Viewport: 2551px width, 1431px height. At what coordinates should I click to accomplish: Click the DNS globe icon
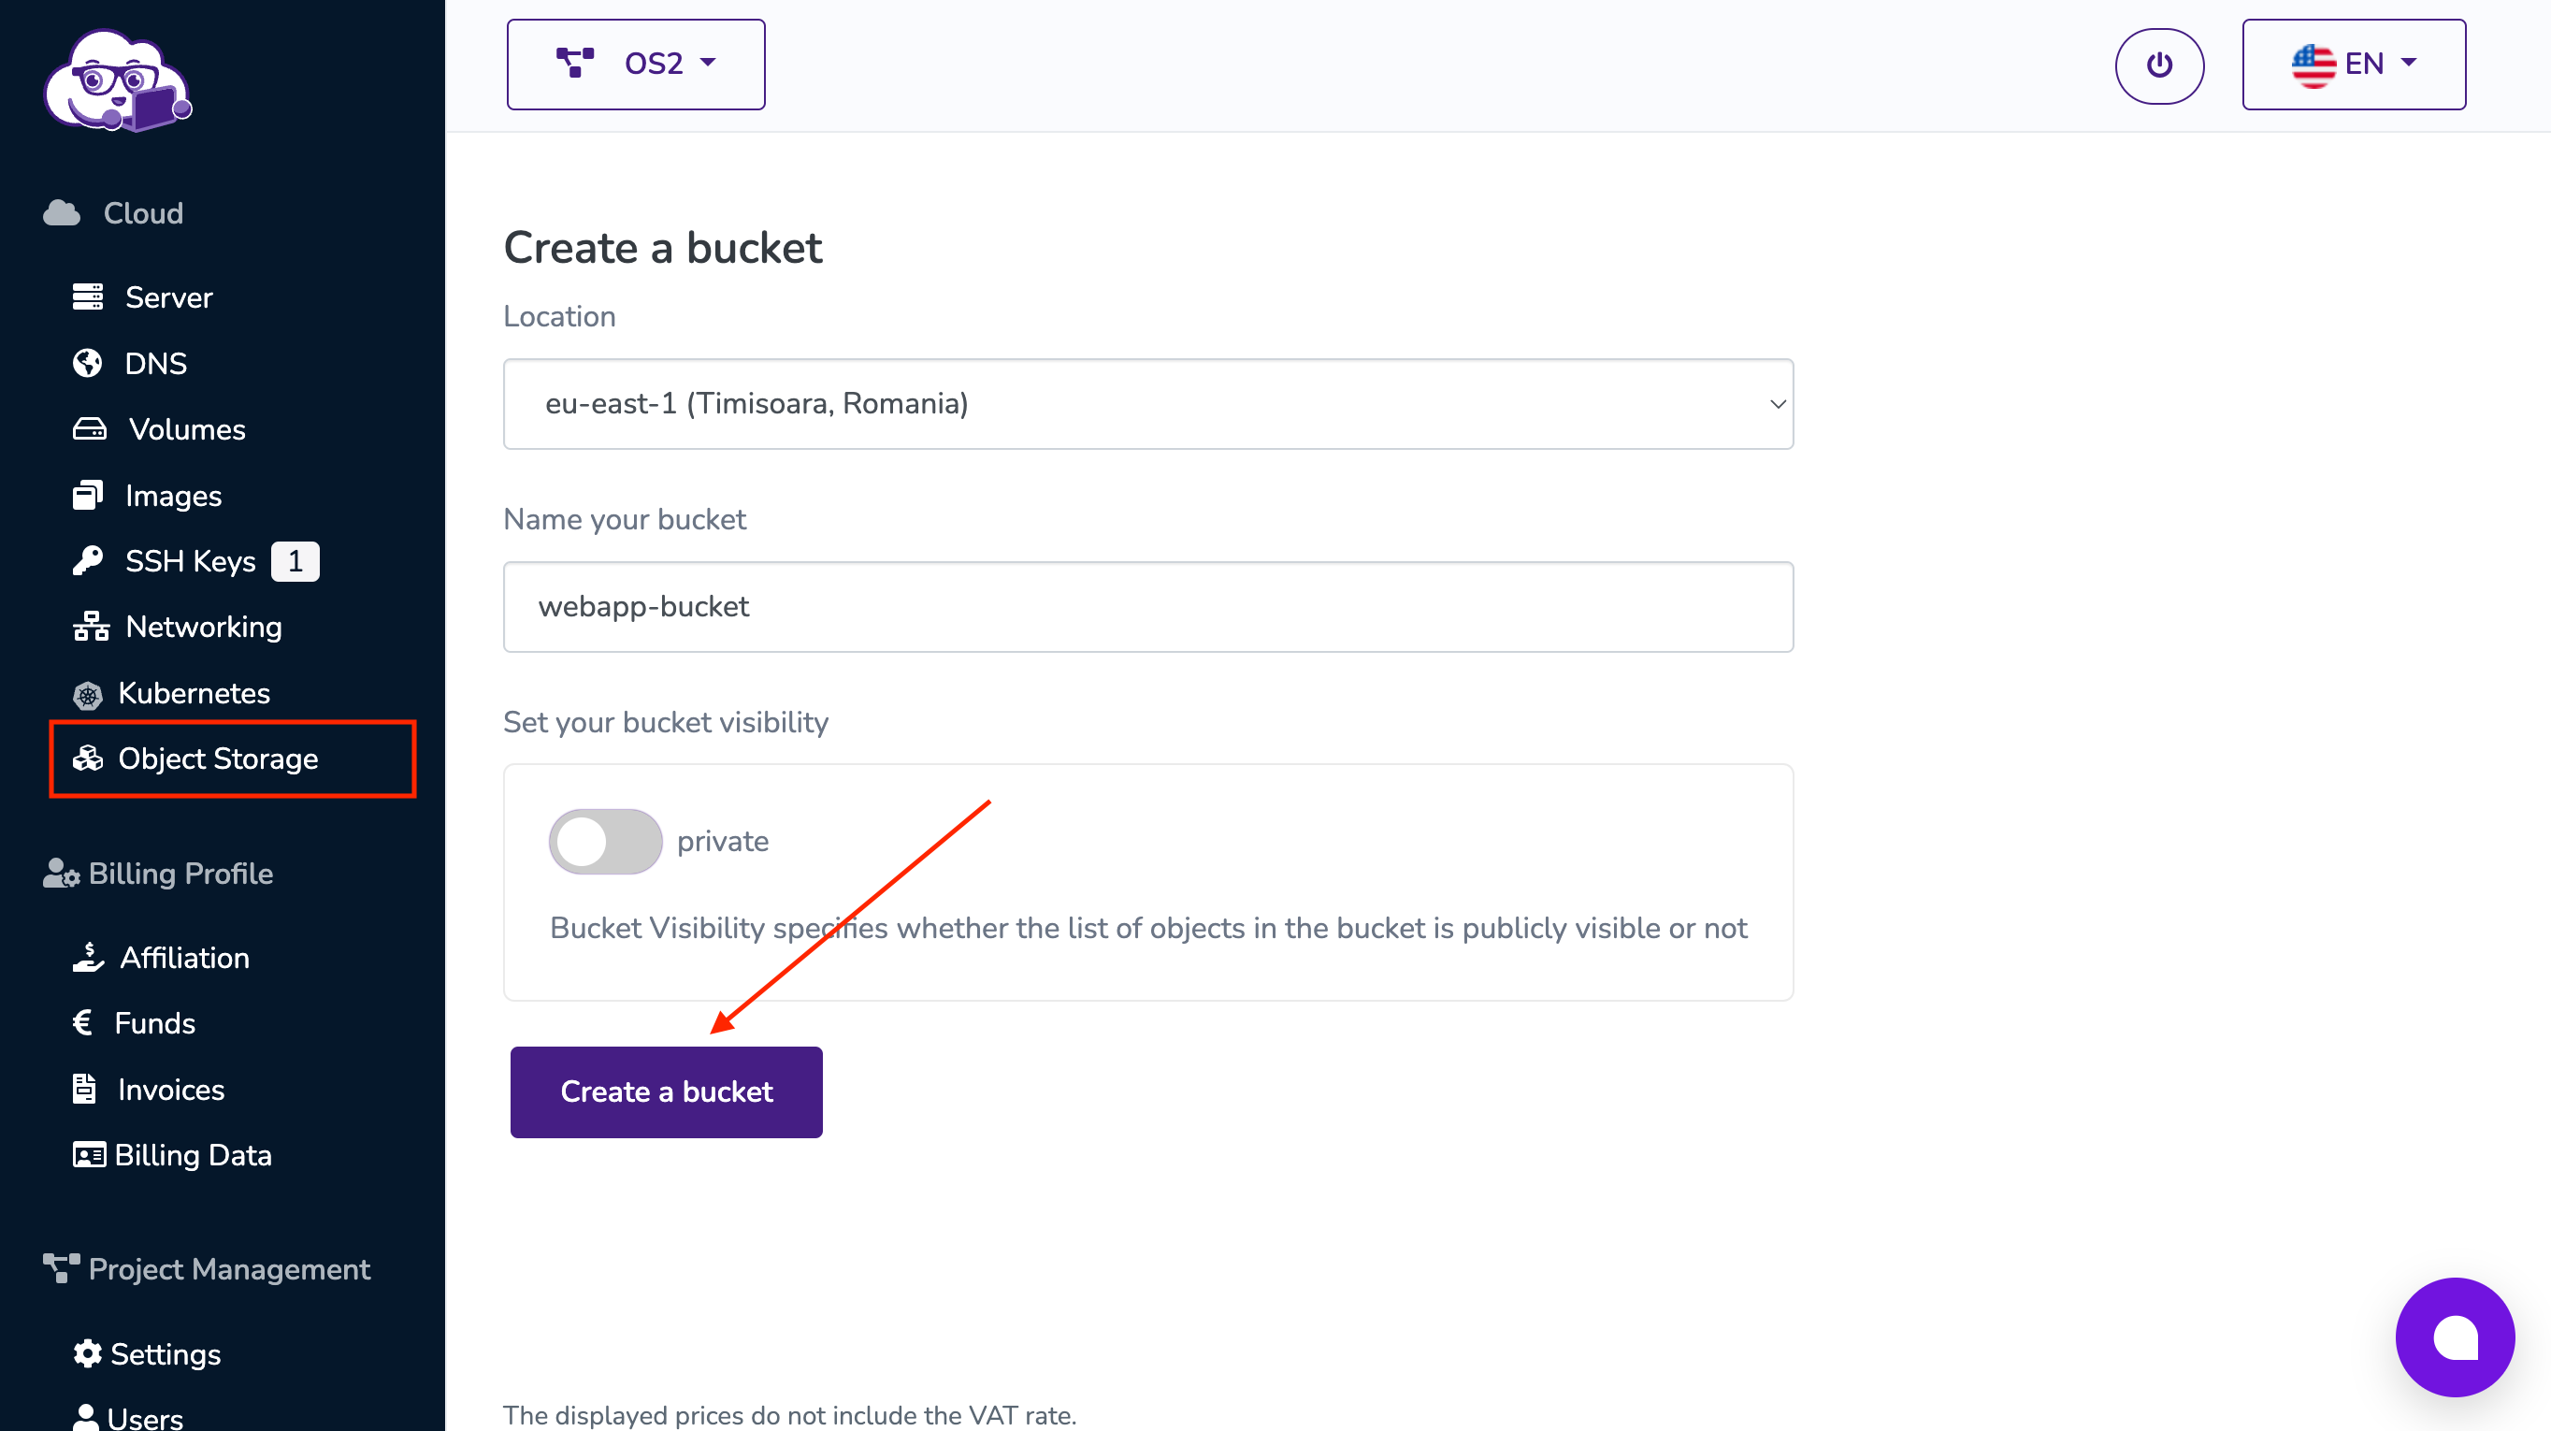pos(88,363)
